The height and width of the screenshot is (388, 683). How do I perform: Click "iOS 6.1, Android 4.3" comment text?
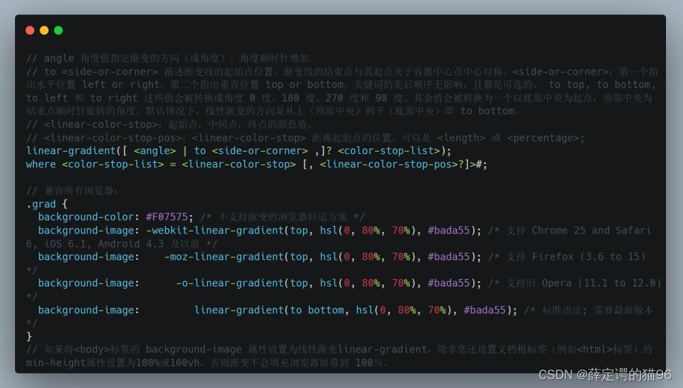tap(104, 244)
